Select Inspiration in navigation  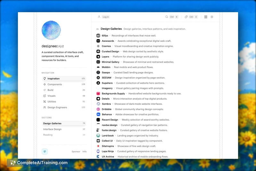click(x=64, y=79)
